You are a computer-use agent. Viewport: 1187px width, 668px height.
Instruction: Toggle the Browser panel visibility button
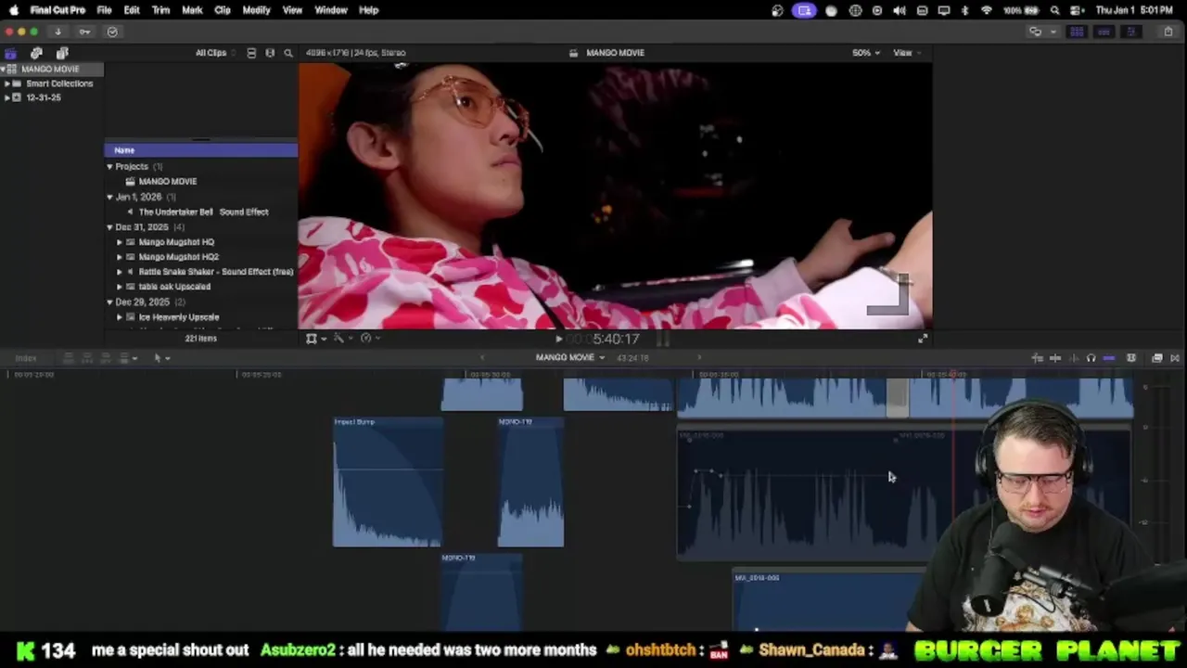(x=1077, y=32)
